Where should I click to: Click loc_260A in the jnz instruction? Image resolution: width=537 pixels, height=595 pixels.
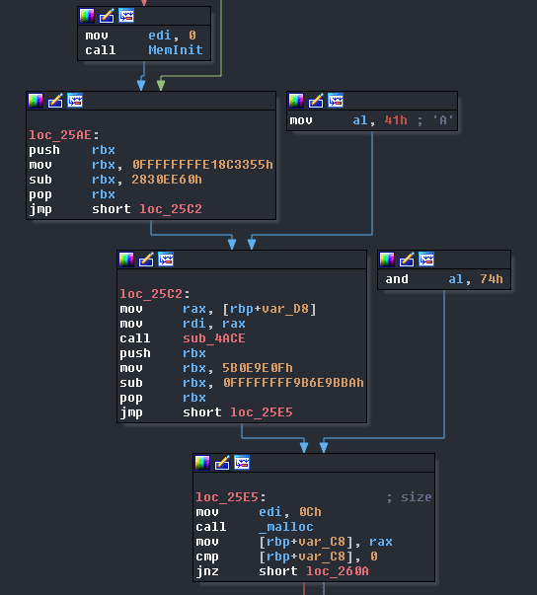point(338,571)
